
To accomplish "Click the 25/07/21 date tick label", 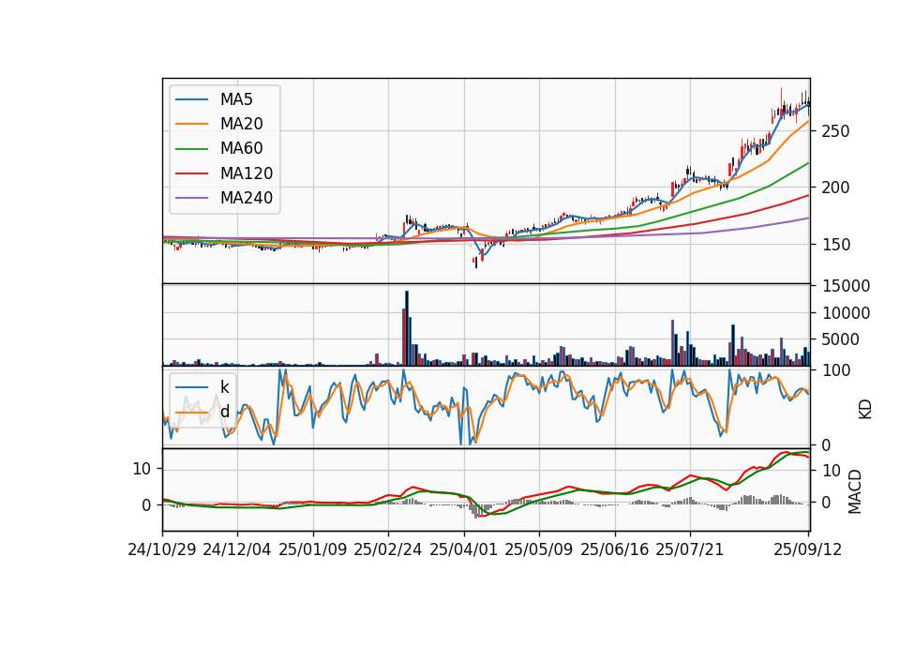I will click(690, 549).
